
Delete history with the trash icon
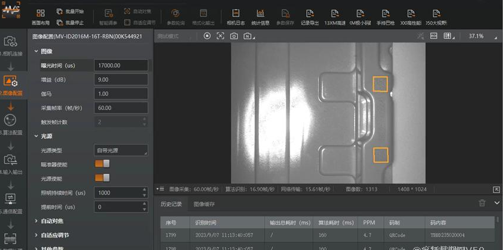(x=482, y=203)
